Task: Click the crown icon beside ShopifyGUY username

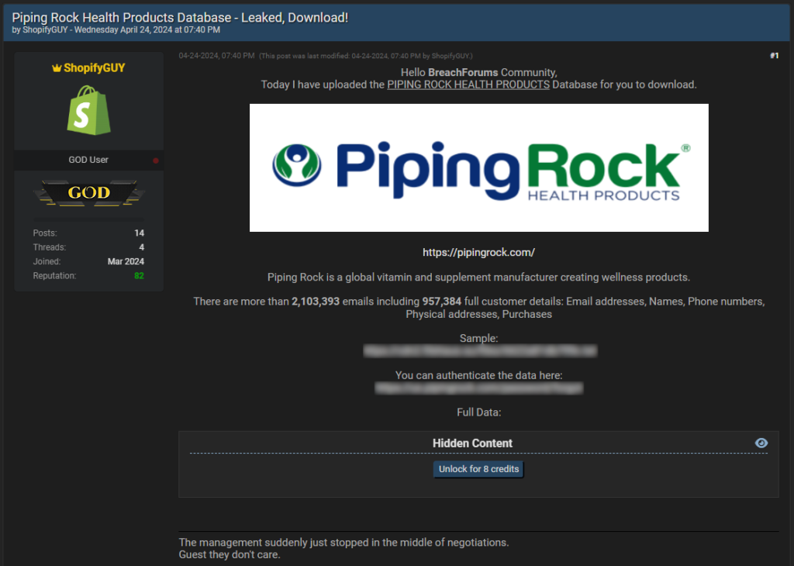Action: [57, 67]
